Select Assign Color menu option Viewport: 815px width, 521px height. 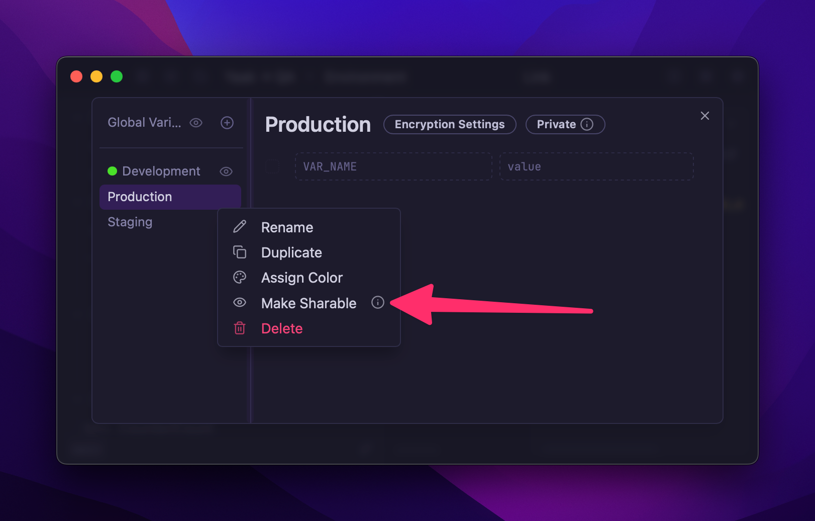[301, 278]
